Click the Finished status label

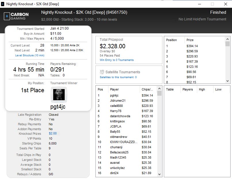tap(218, 12)
